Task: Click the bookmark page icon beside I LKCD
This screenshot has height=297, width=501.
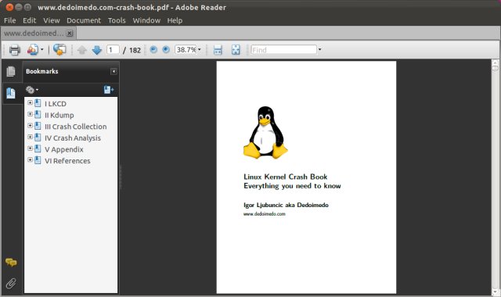Action: point(38,102)
